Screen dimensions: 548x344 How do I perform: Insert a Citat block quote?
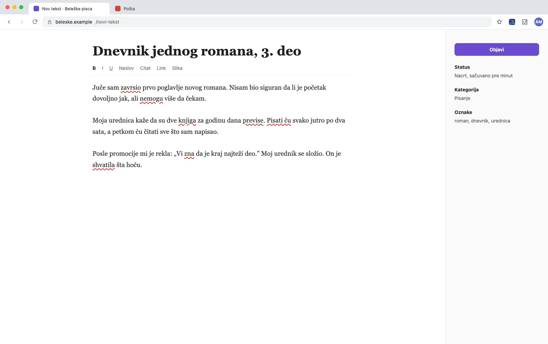point(145,68)
